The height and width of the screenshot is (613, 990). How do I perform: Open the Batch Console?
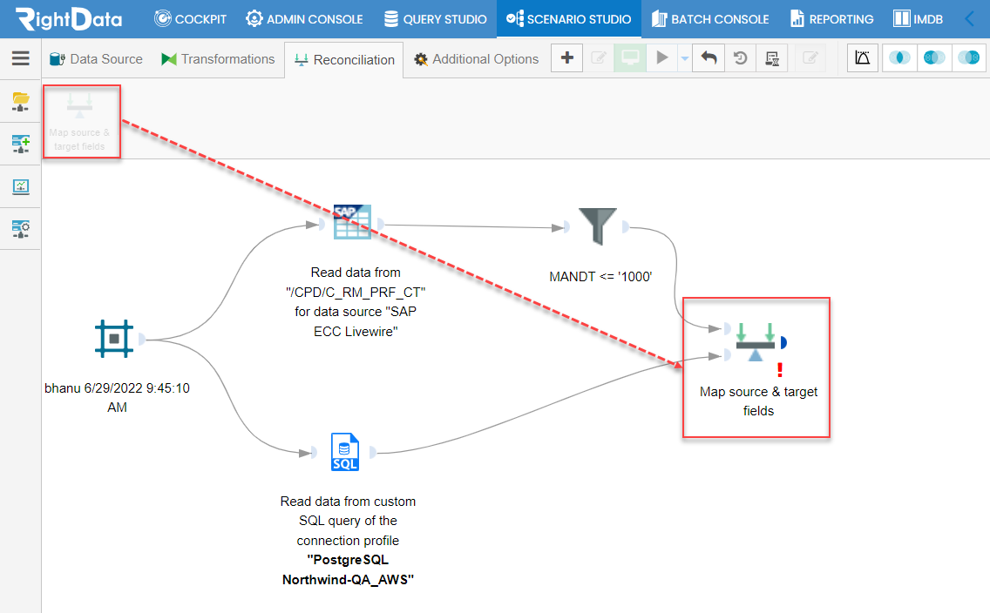[x=710, y=19]
